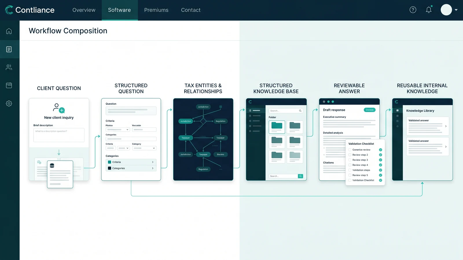Click the 'Citations' heading
The height and width of the screenshot is (260, 463).
328,163
